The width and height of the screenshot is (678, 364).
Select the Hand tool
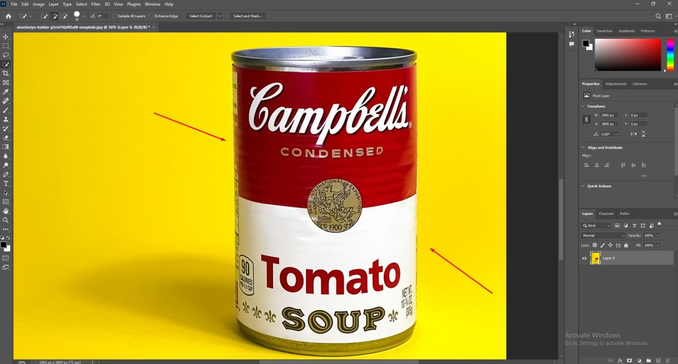click(6, 211)
